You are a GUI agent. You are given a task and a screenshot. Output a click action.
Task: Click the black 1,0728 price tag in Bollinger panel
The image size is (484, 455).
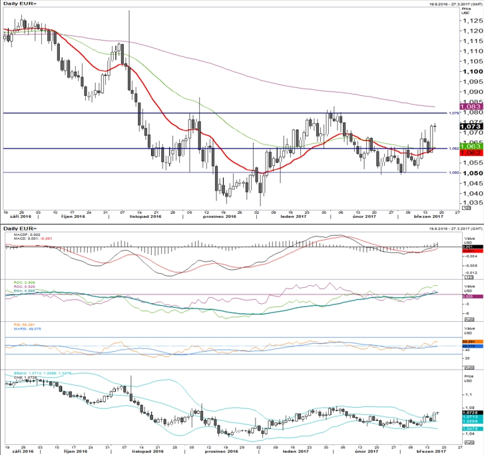(472, 412)
